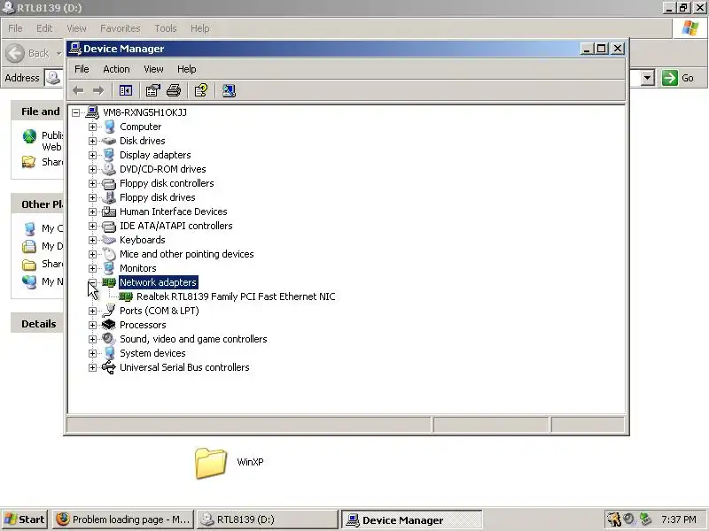Select Monitors label in device tree
709x531 pixels.
coord(138,268)
